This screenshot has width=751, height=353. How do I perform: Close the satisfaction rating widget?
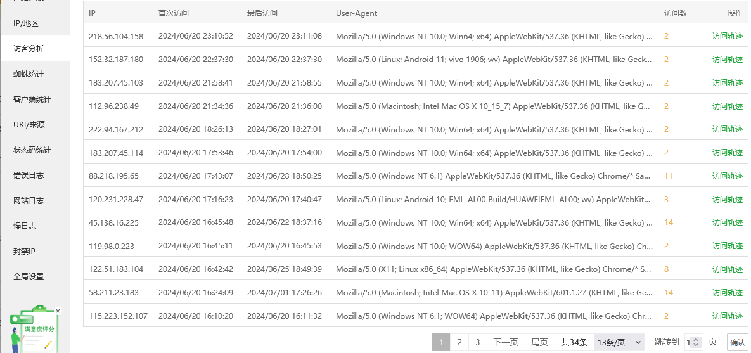[x=58, y=311]
